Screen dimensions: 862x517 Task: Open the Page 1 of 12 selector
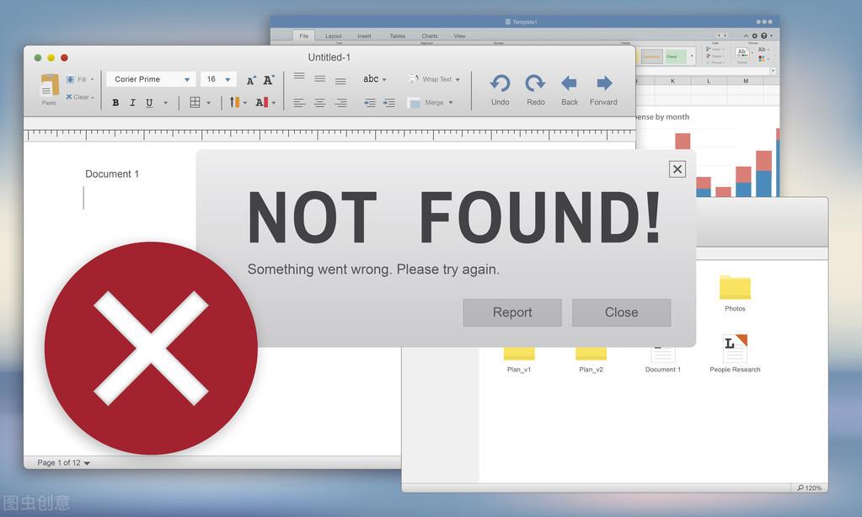click(64, 462)
